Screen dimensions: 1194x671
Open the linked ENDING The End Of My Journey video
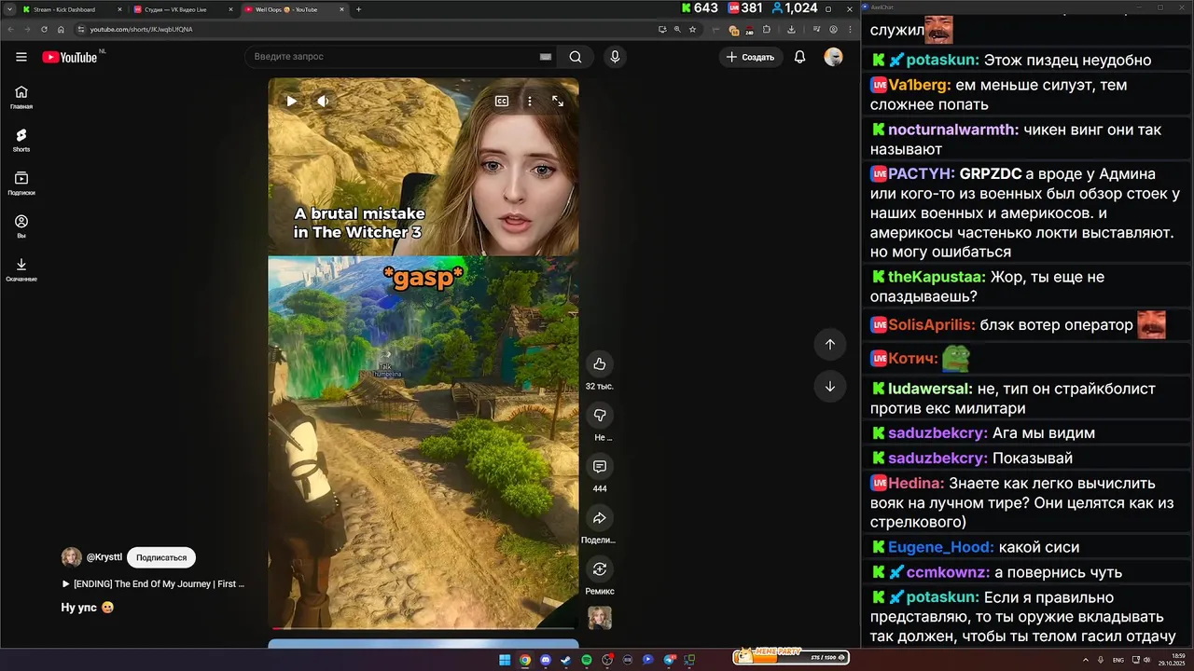153,584
